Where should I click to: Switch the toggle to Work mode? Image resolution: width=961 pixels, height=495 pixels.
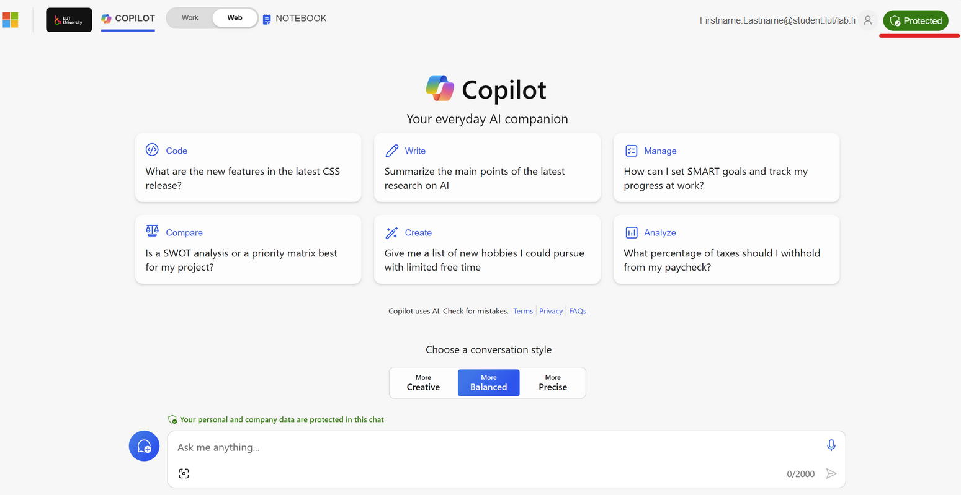(x=190, y=18)
